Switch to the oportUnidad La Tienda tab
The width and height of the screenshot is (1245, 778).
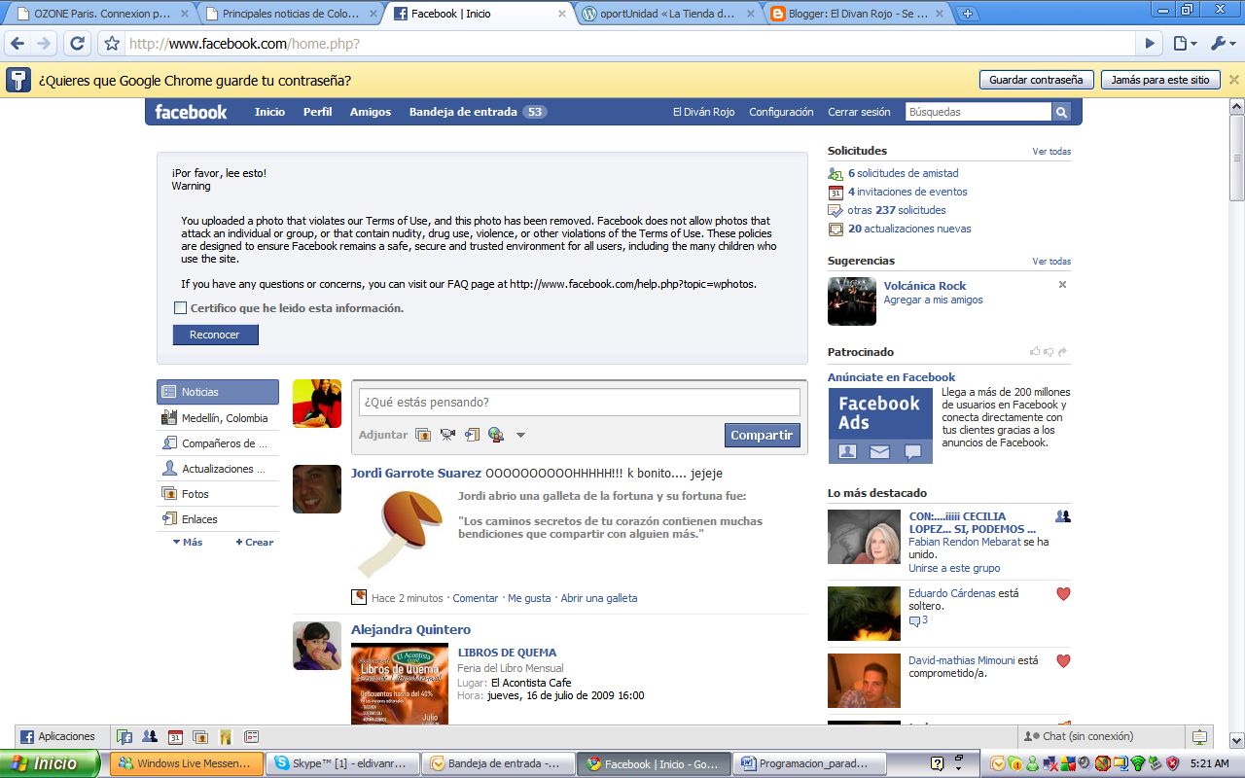point(669,14)
